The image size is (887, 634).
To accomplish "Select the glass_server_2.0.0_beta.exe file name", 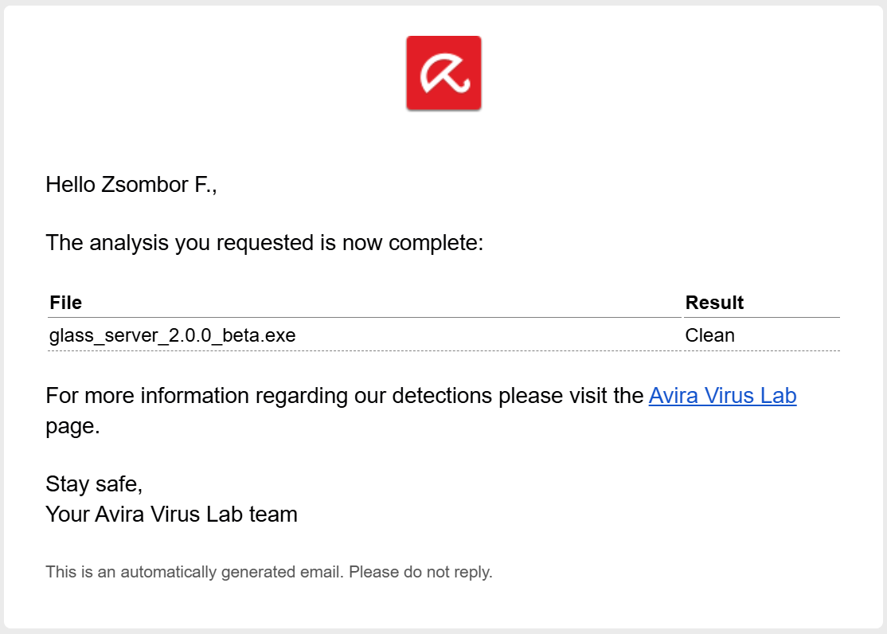I will [173, 335].
